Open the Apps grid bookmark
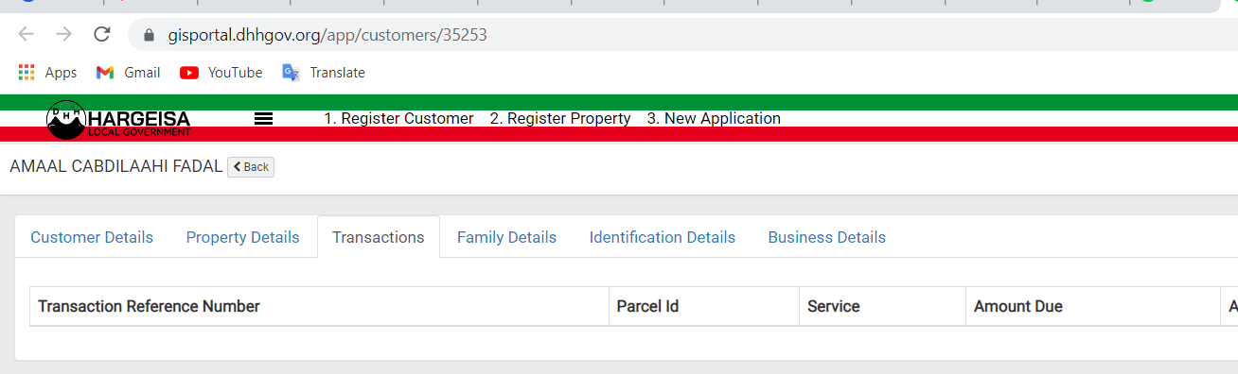 tap(47, 73)
